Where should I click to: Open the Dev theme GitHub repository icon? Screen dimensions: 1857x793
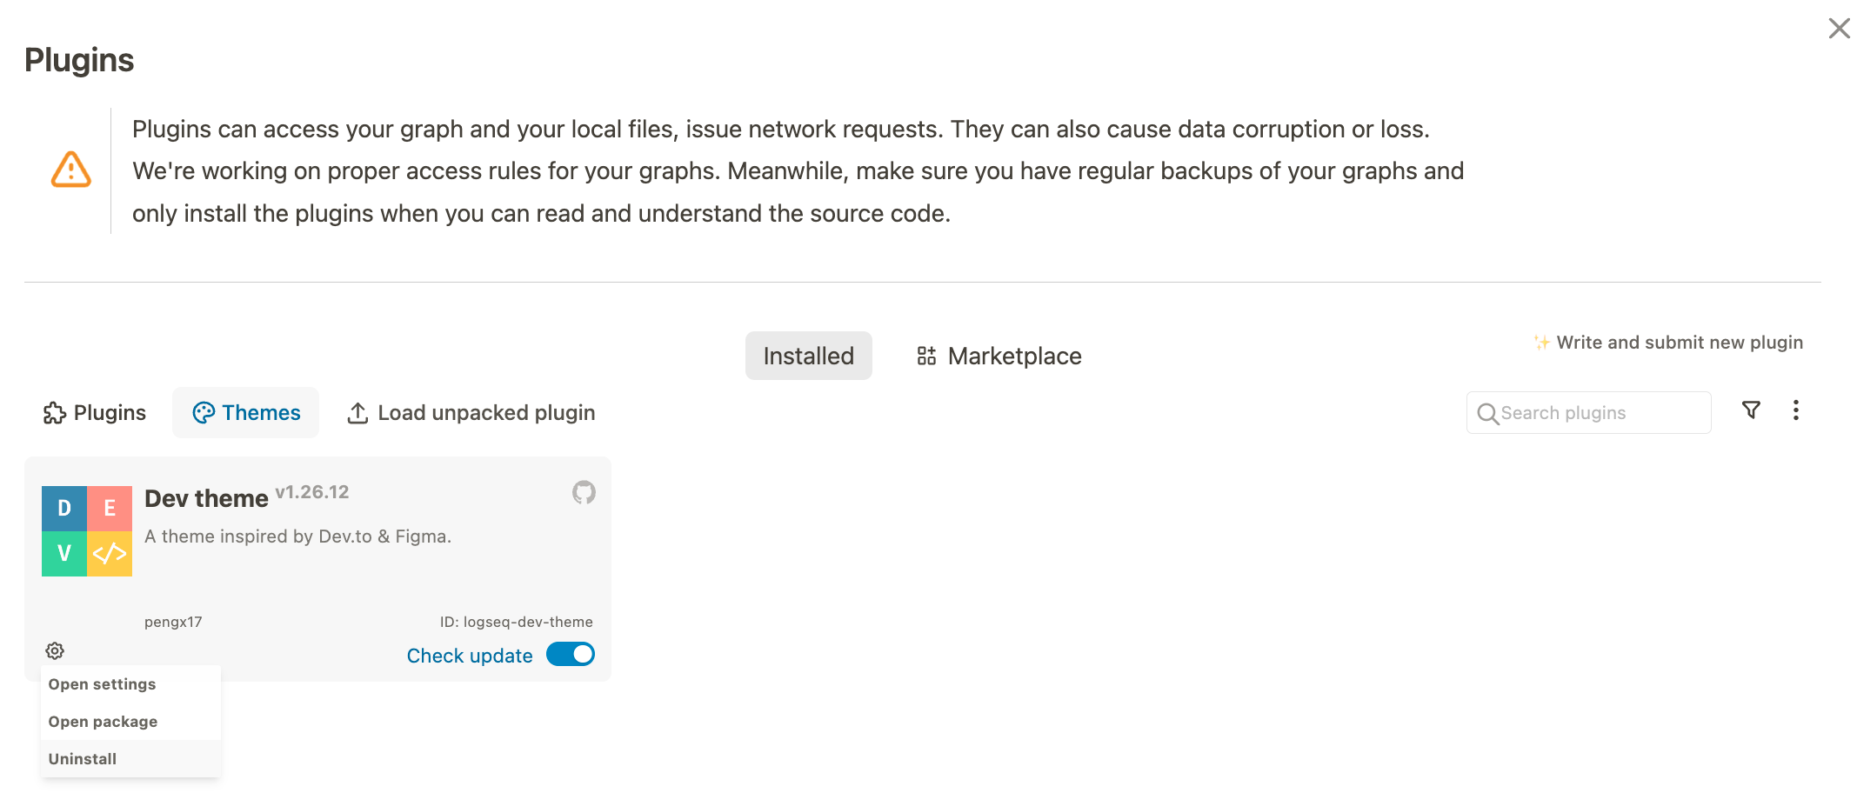pyautogui.click(x=584, y=493)
